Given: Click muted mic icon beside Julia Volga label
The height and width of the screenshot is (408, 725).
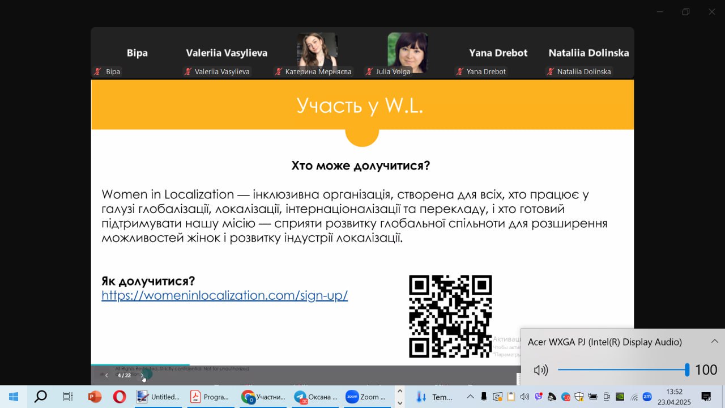Looking at the screenshot, I should point(369,71).
